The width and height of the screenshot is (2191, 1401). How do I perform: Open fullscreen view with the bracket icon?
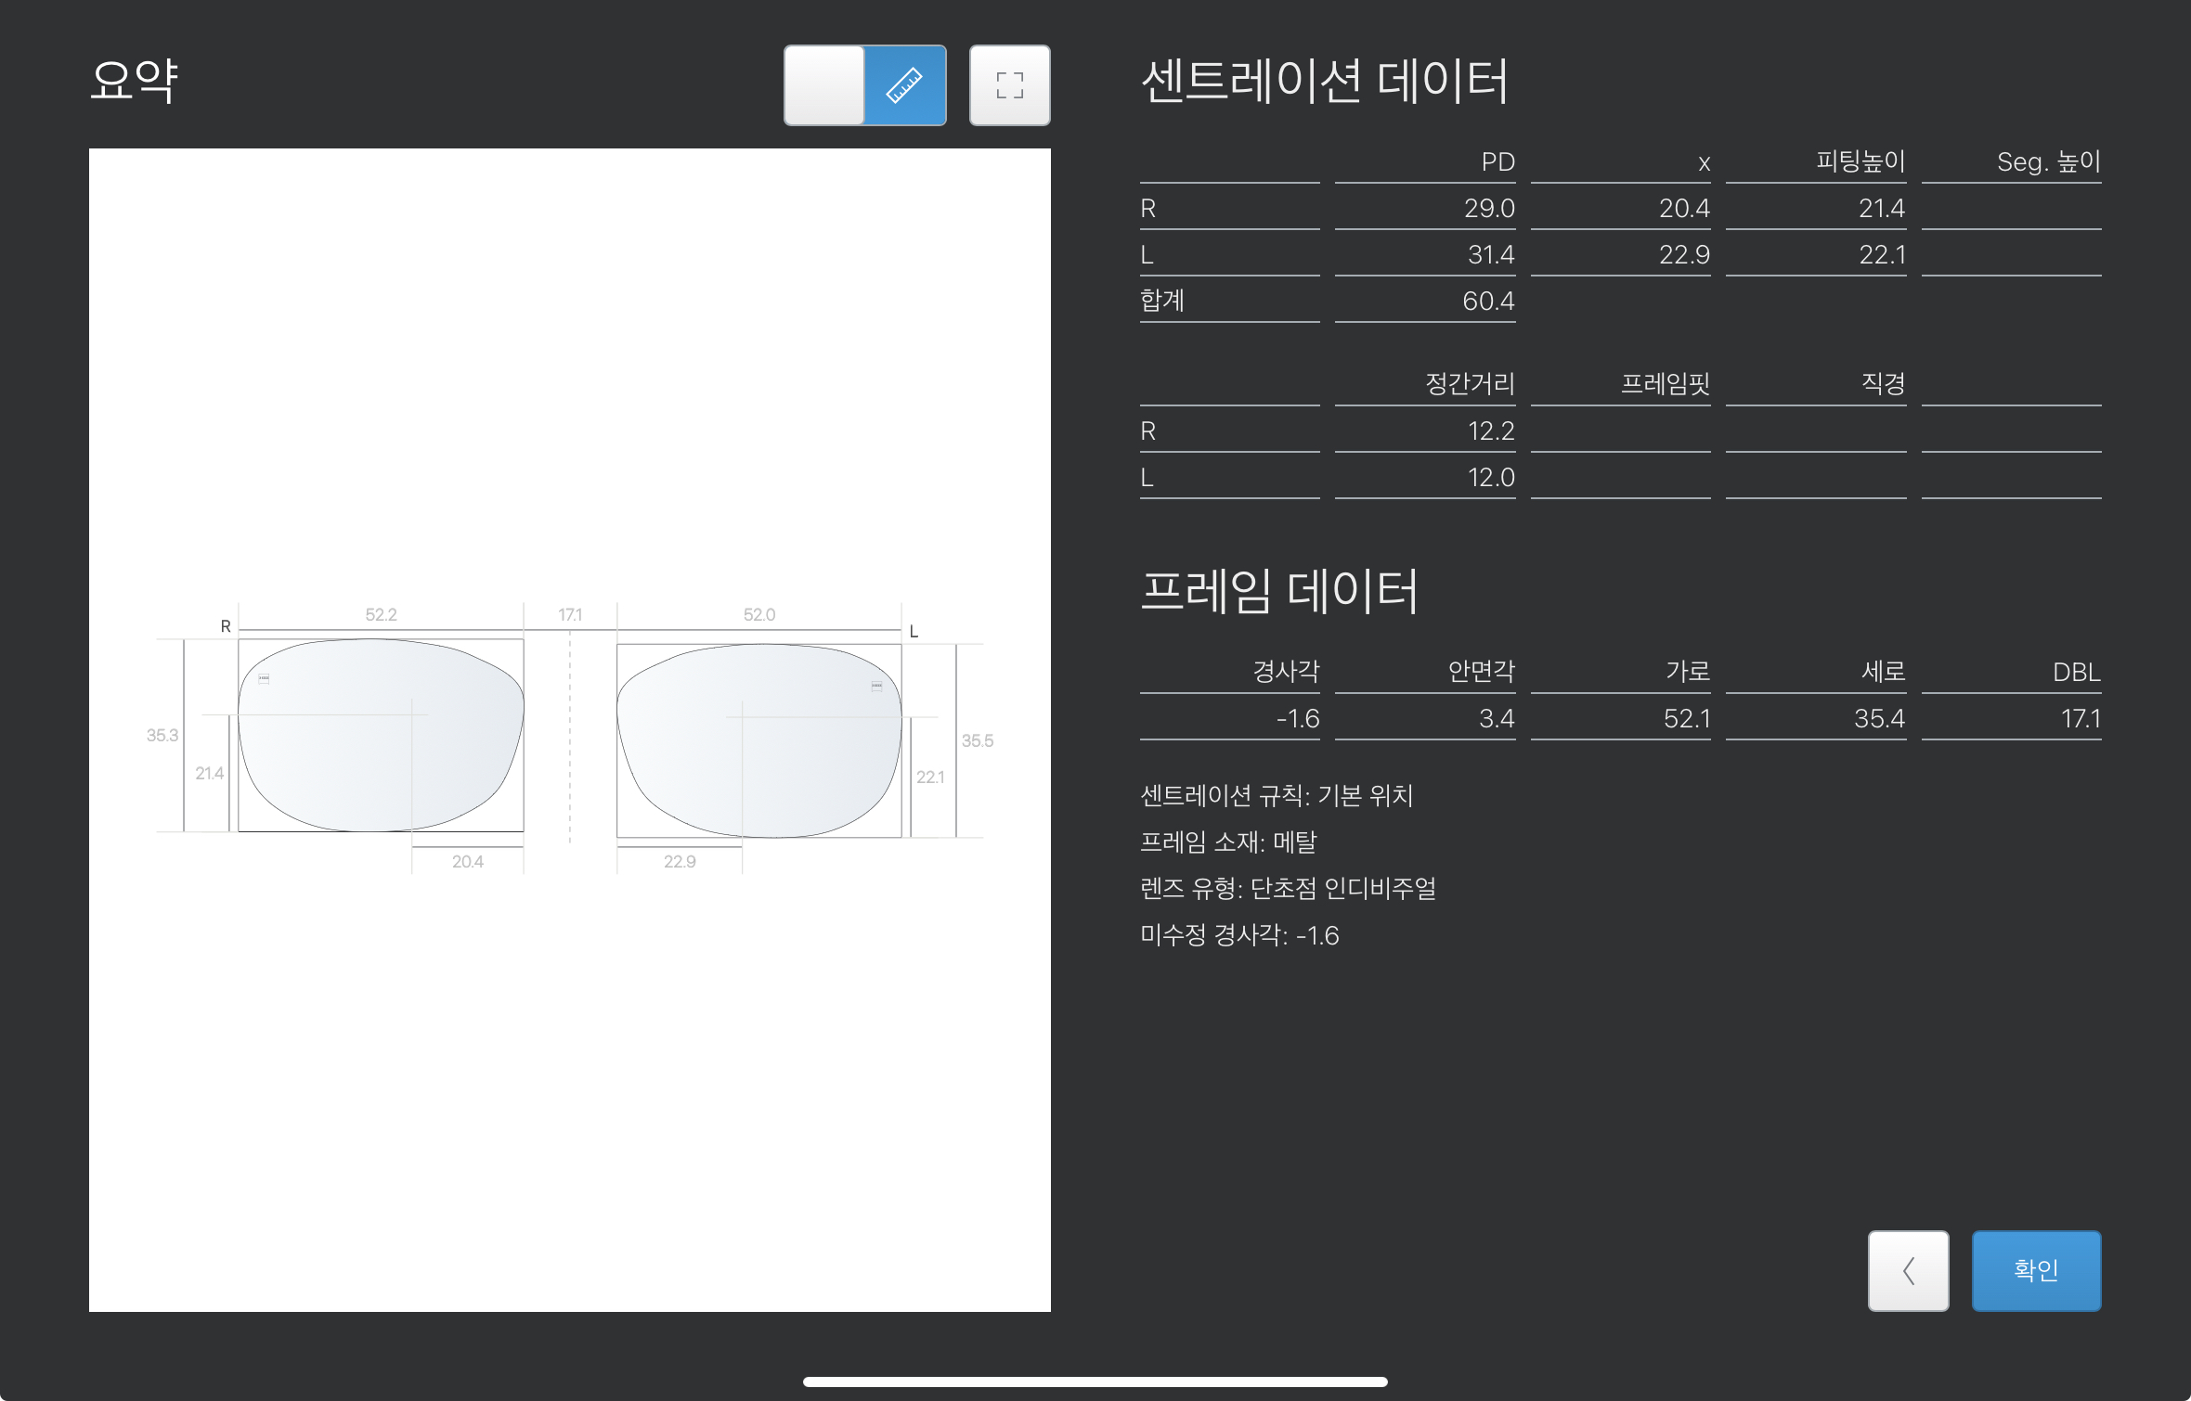[1009, 84]
